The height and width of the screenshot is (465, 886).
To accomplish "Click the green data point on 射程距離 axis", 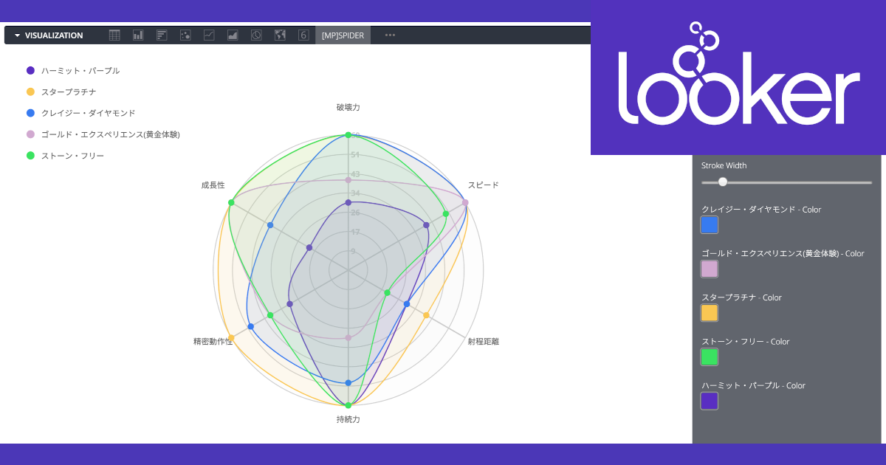I will [388, 293].
